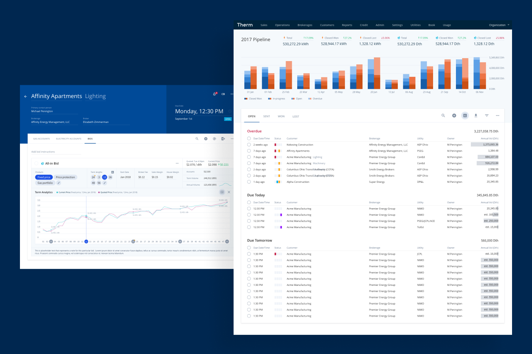Click the back arrow beside Affinity Apartments
The width and height of the screenshot is (532, 354).
pyautogui.click(x=26, y=96)
